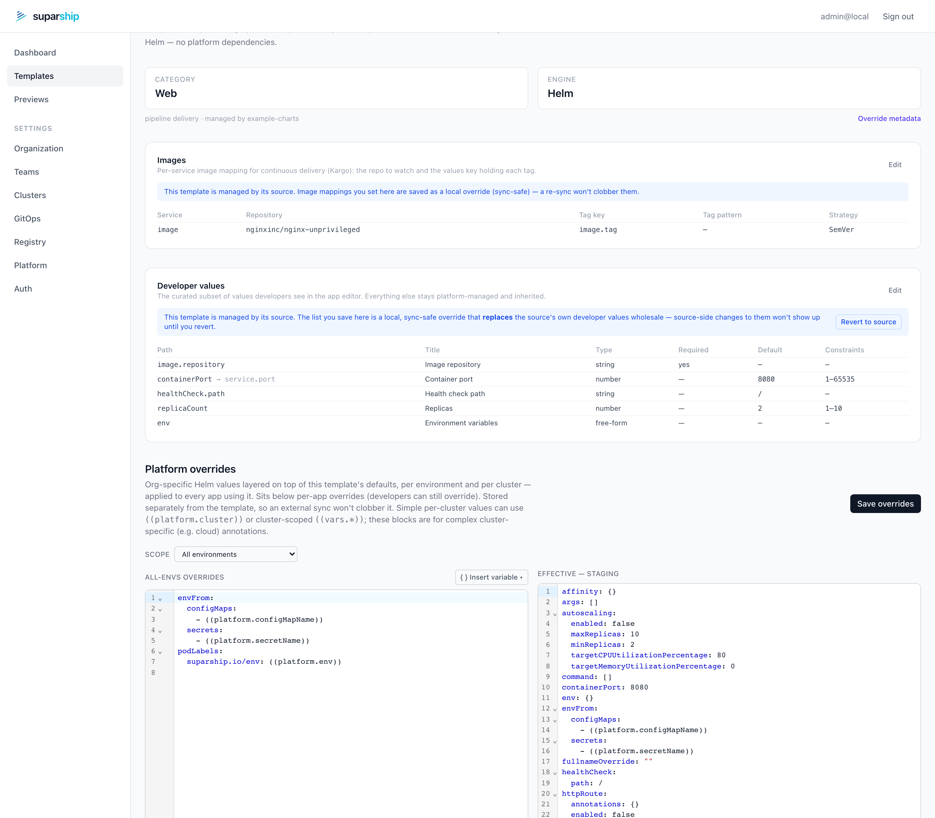Click suparship.io/env line in overrides editor
This screenshot has width=935, height=818.
click(350, 661)
